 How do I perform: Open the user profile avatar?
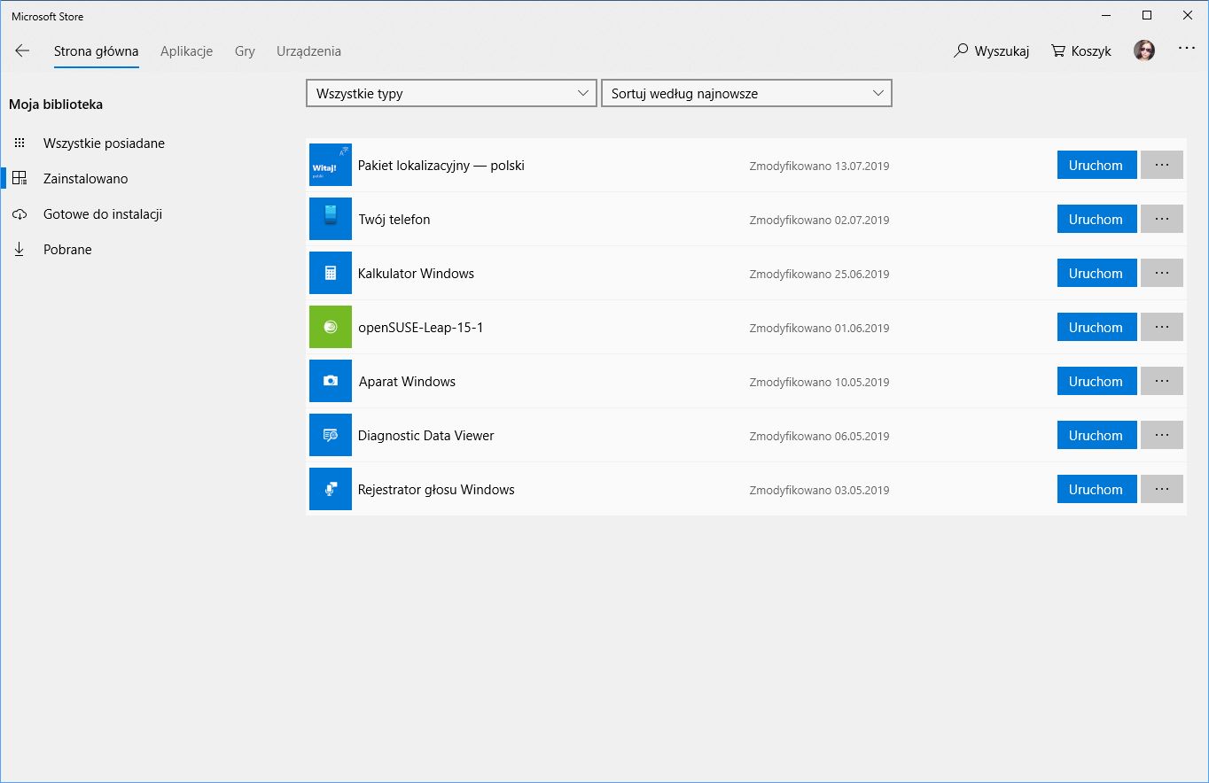(1144, 50)
